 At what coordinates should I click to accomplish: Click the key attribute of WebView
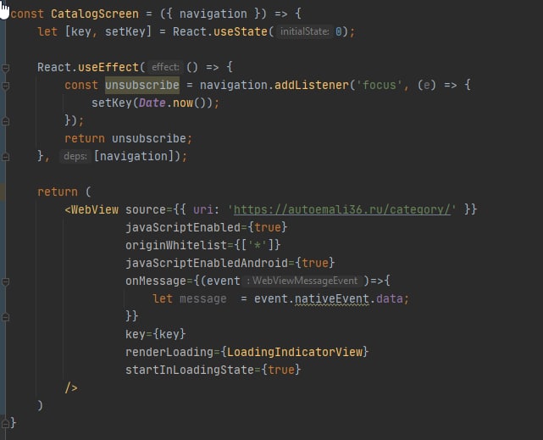coord(136,334)
